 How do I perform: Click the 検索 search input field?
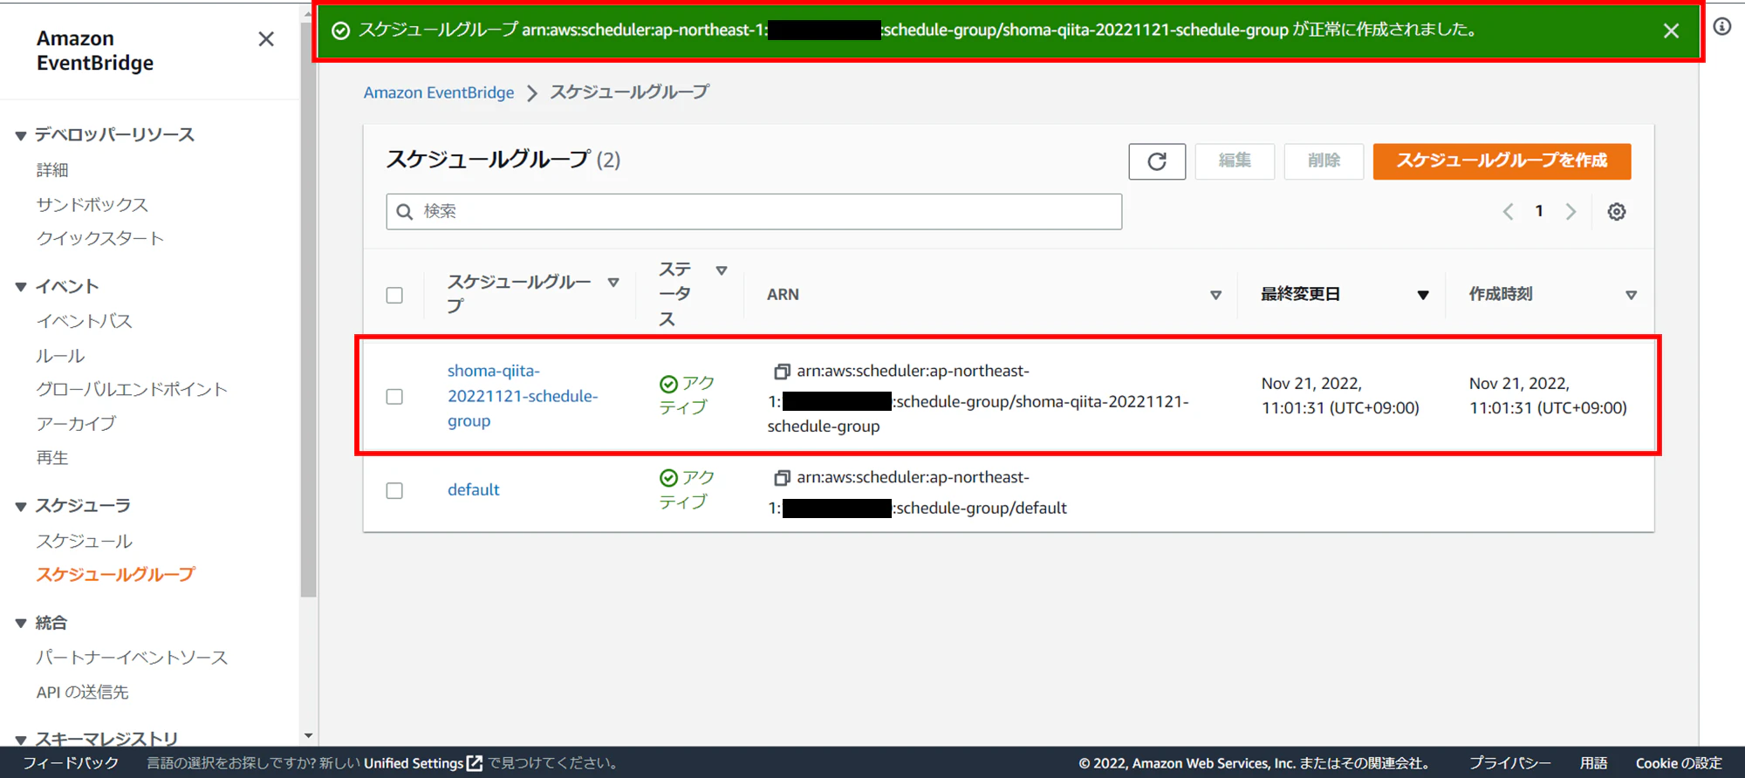coord(754,212)
